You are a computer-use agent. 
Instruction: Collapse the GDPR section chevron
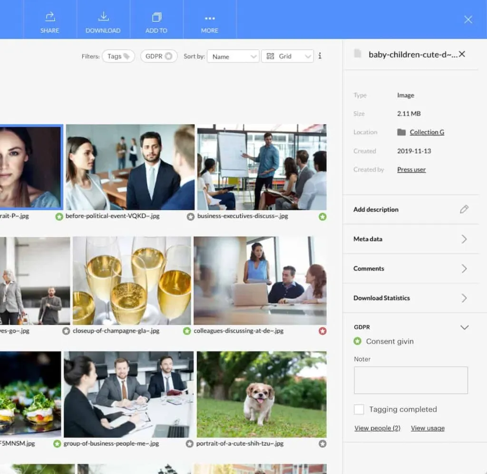(x=464, y=327)
